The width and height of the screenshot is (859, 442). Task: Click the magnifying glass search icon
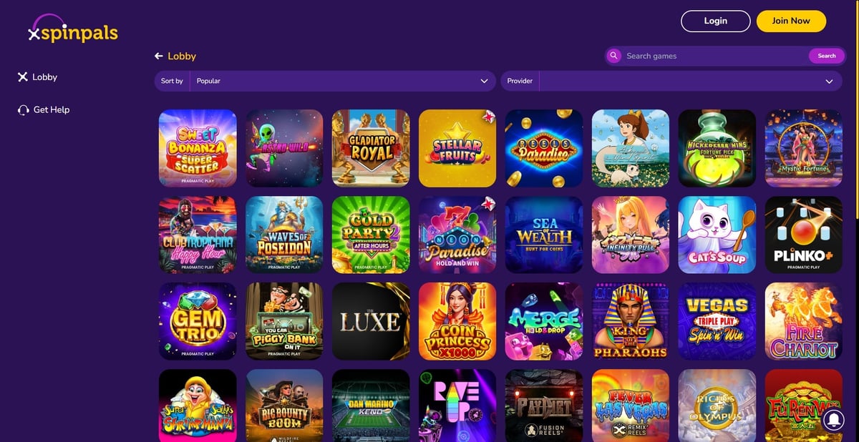[613, 56]
